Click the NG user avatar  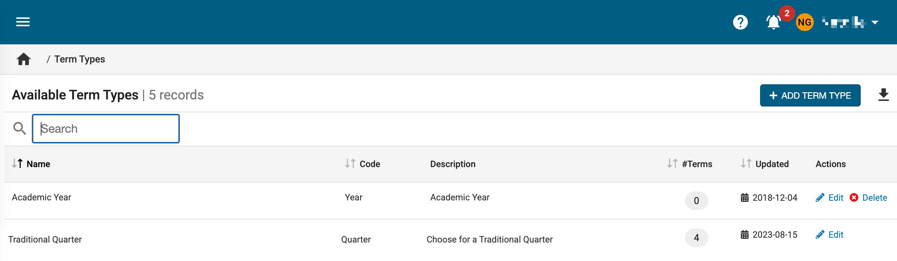[x=804, y=23]
